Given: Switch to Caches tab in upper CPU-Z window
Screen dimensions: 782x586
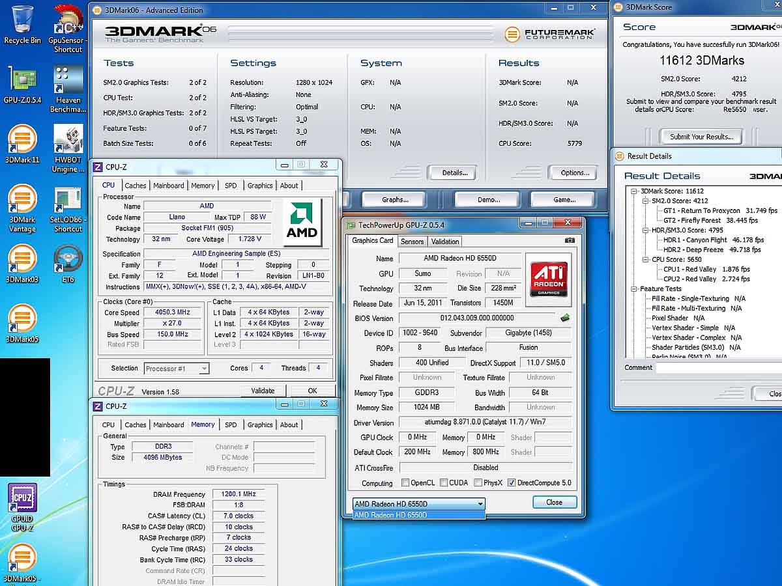Looking at the screenshot, I should coord(136,186).
